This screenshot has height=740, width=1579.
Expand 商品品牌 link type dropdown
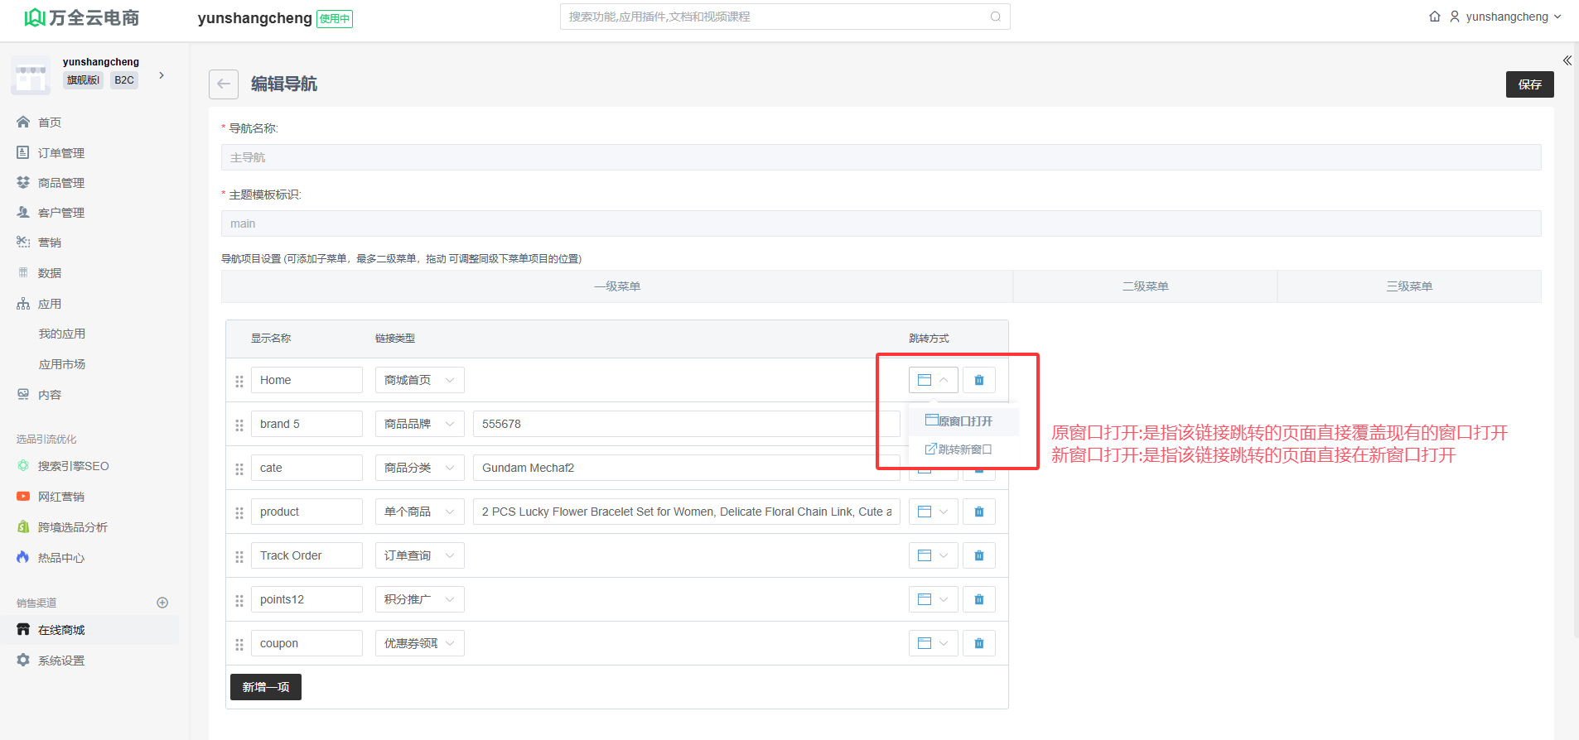(419, 424)
